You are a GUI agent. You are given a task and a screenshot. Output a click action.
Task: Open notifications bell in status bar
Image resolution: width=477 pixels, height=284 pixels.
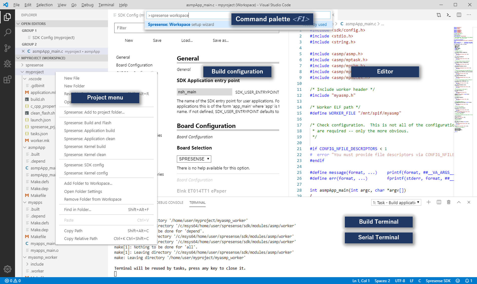point(467,281)
